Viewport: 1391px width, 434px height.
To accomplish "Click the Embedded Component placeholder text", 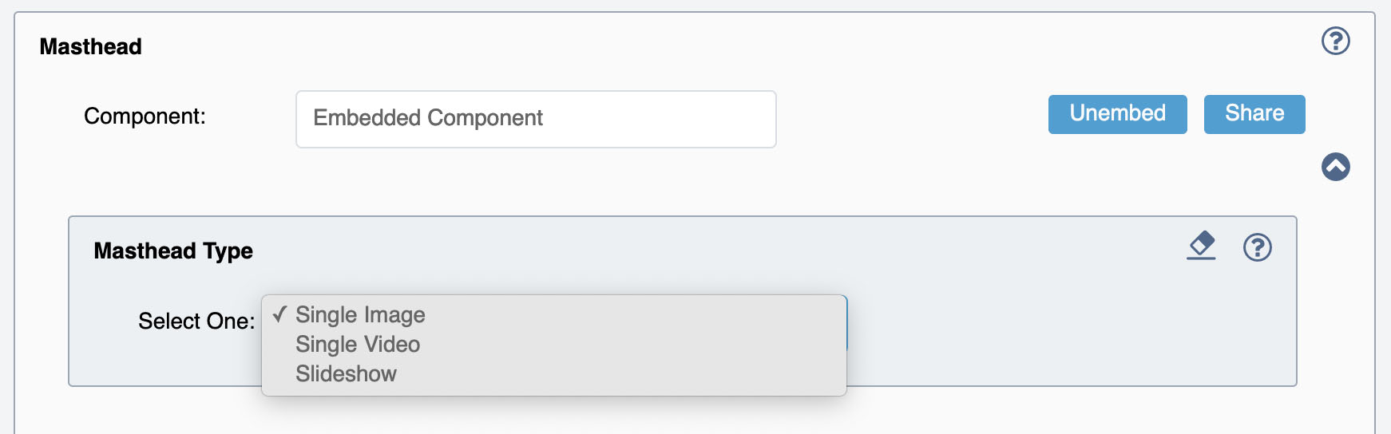I will pos(428,118).
